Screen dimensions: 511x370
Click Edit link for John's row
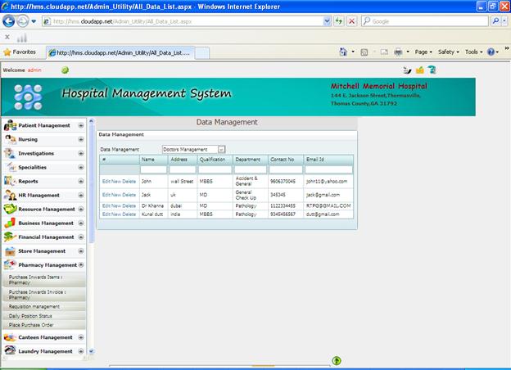(105, 180)
